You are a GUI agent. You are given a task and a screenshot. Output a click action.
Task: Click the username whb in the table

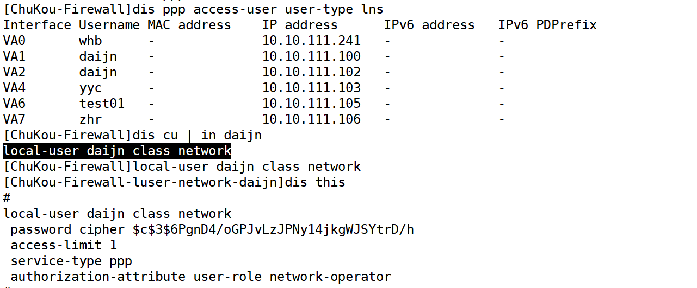coord(90,41)
